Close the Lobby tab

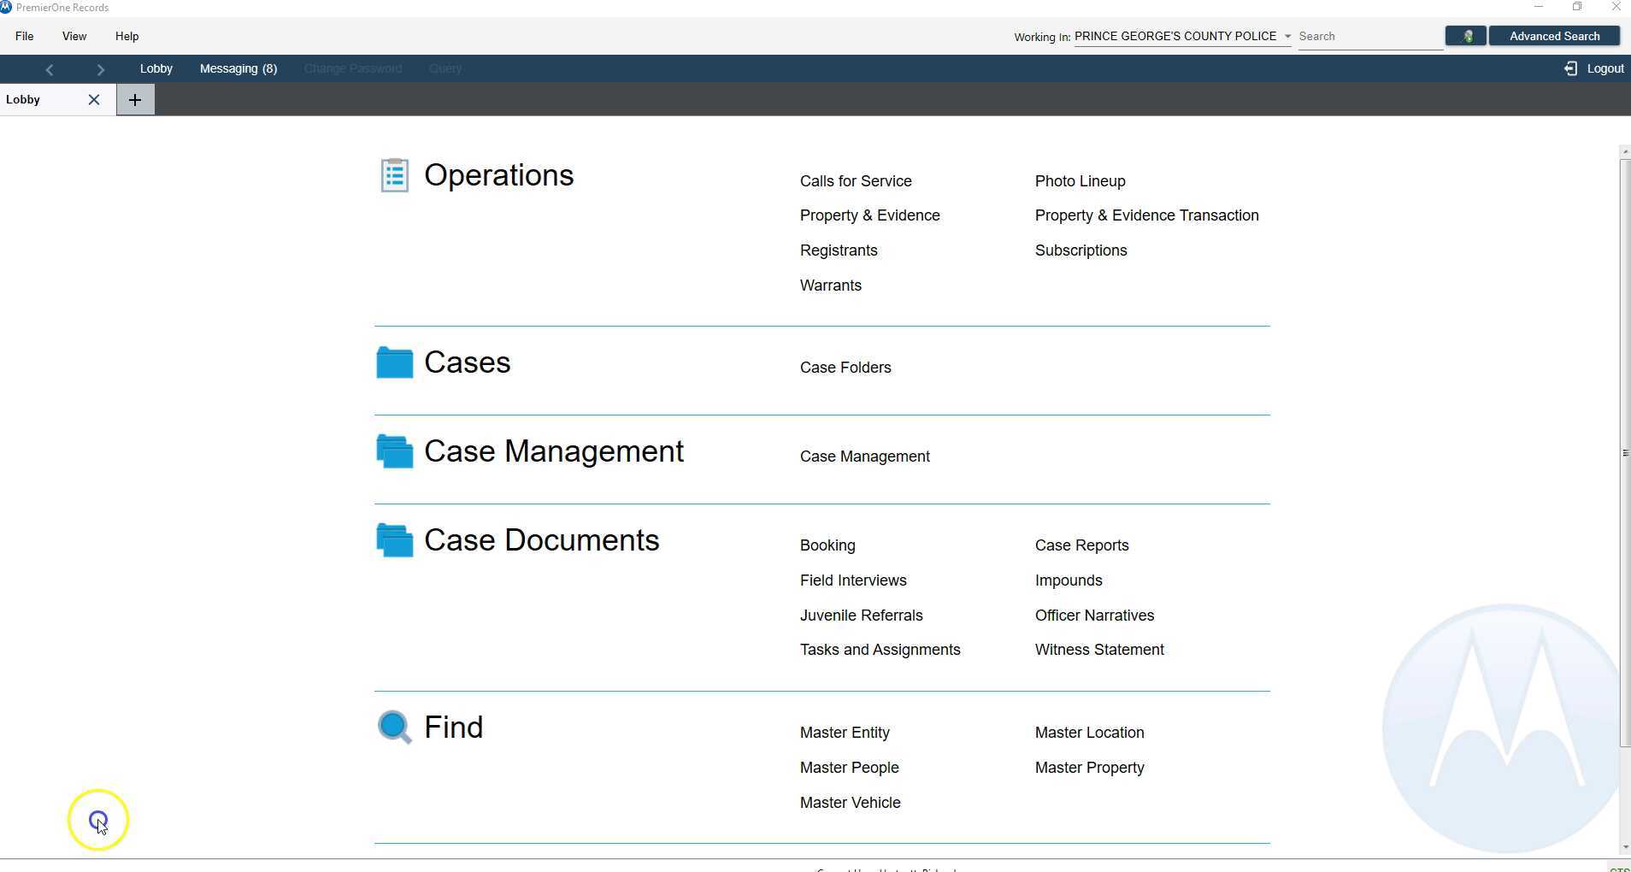click(x=94, y=99)
